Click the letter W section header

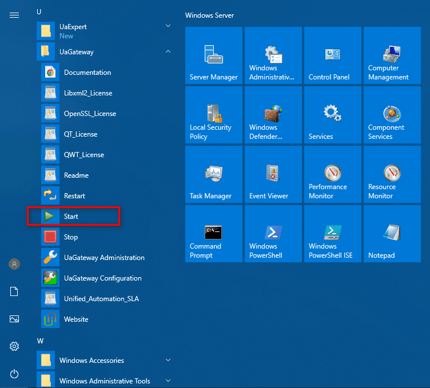[x=40, y=341]
